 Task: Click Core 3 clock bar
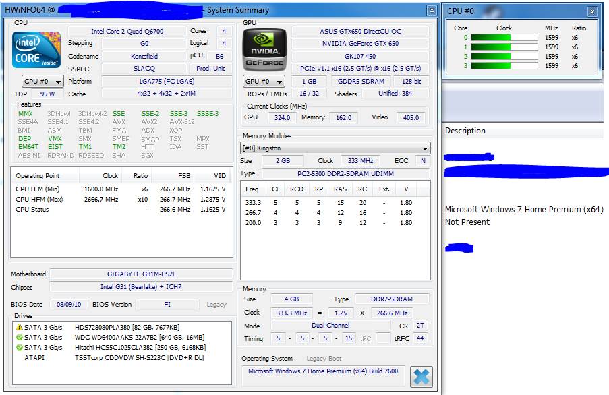(504, 66)
